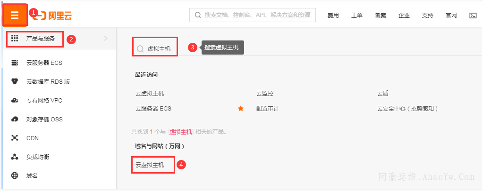Open 云监控 from recent visits
Screen dimensions: 482x191
(x=265, y=94)
